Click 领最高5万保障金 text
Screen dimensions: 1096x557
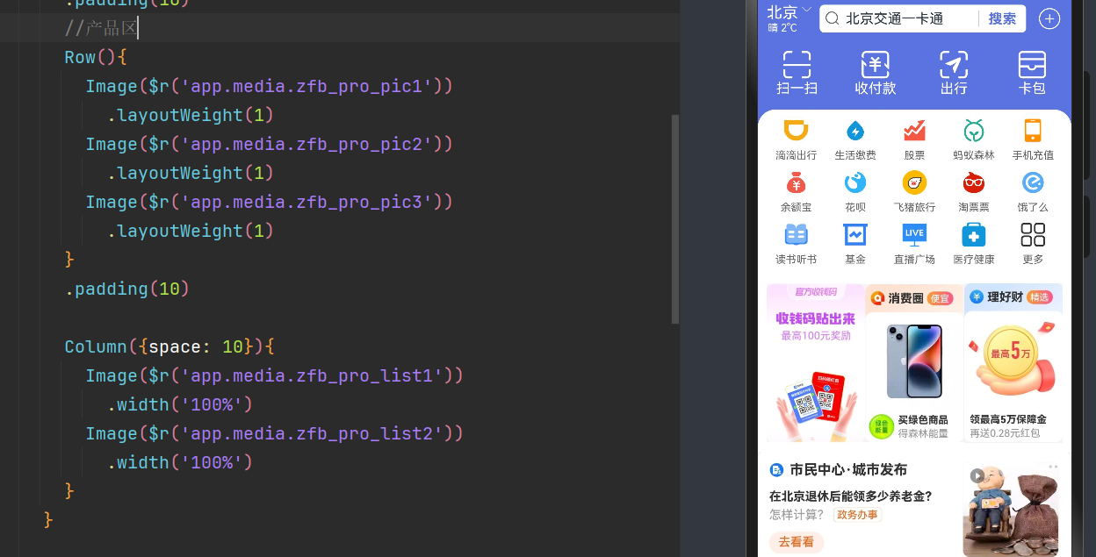coord(1008,419)
